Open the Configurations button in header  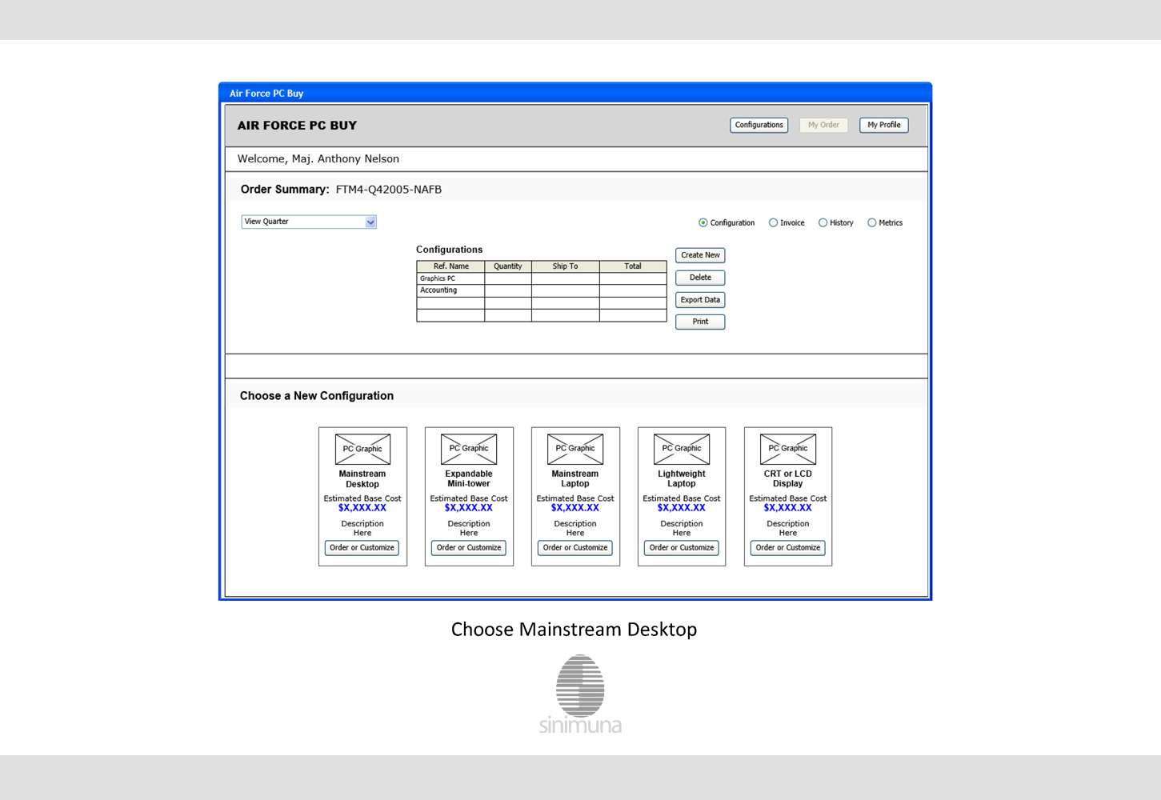click(x=759, y=125)
